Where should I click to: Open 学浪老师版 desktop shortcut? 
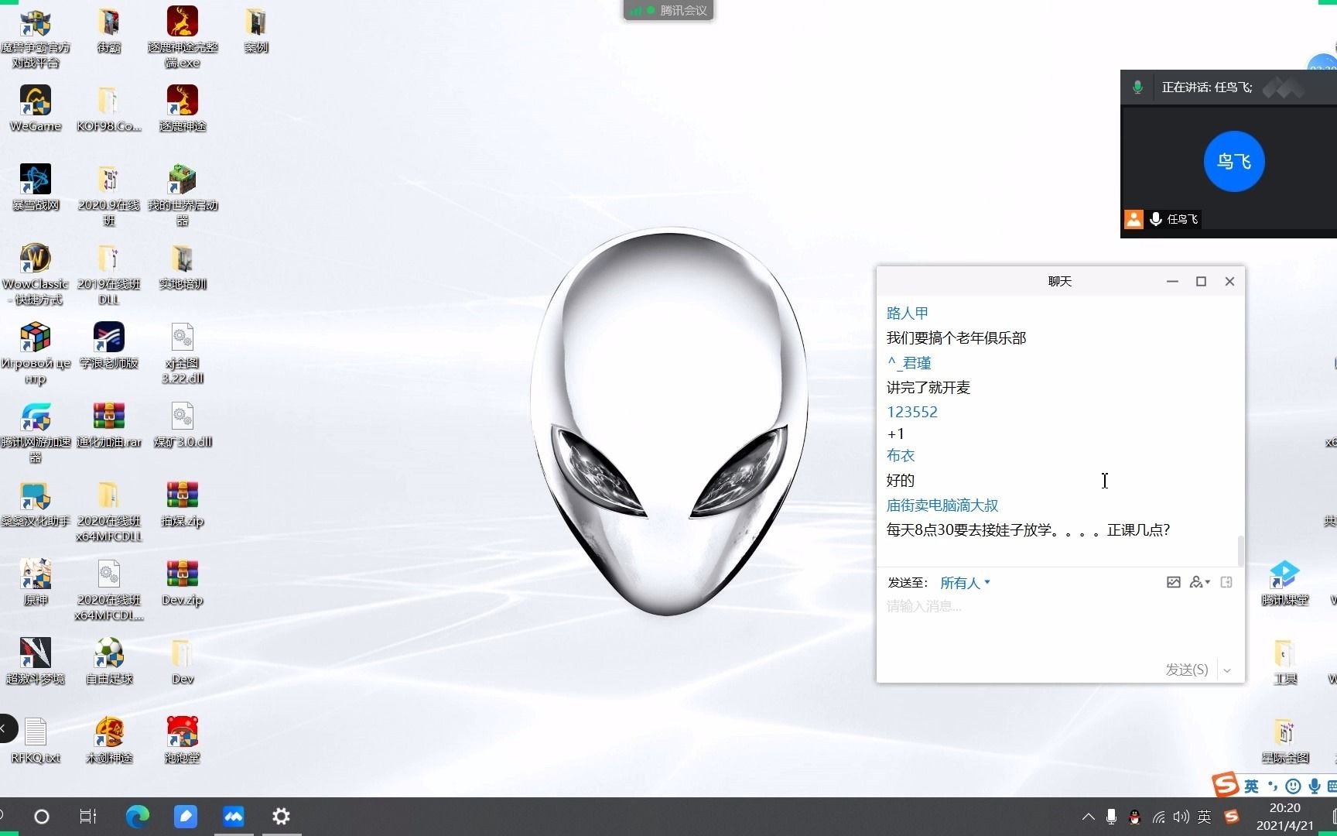tap(109, 346)
